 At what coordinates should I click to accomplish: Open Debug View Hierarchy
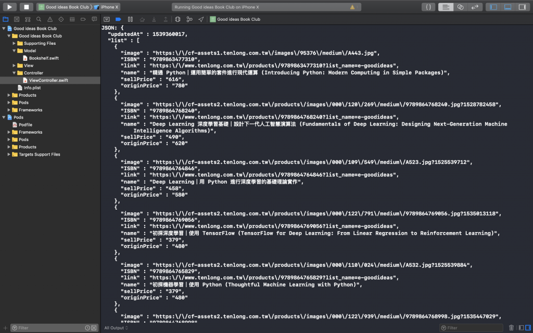point(177,19)
